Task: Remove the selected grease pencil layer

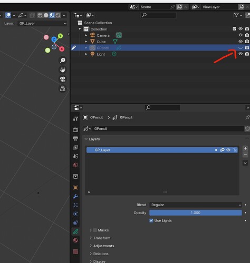Action: [x=245, y=155]
